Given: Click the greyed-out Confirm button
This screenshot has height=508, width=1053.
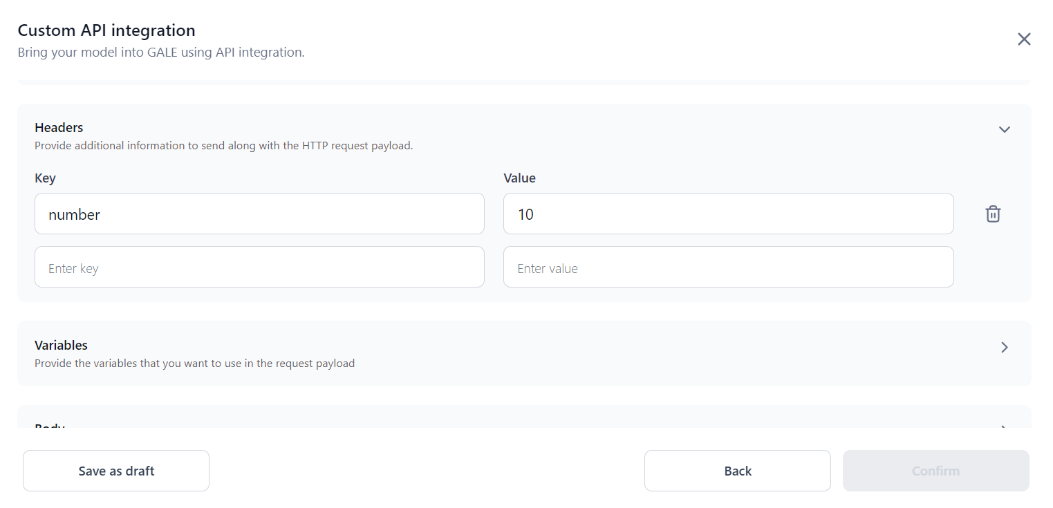Looking at the screenshot, I should pyautogui.click(x=935, y=471).
